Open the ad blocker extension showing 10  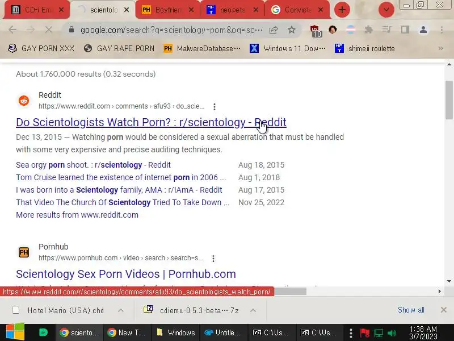click(316, 31)
